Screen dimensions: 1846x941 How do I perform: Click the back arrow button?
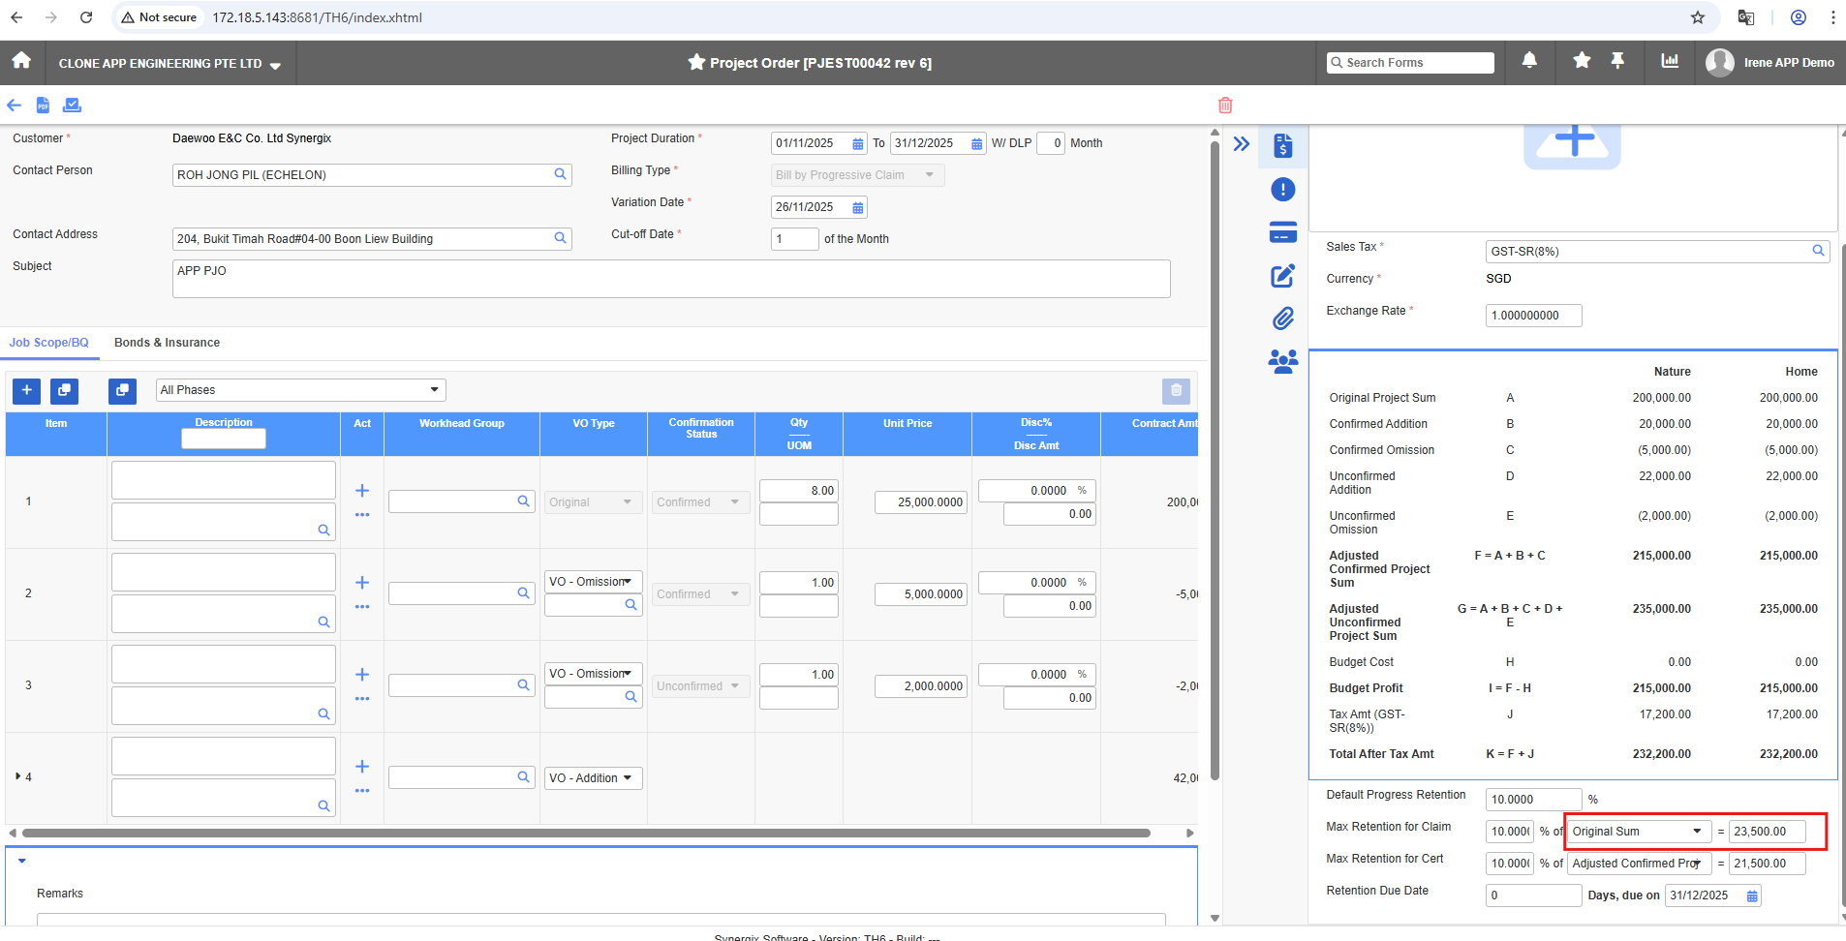pyautogui.click(x=15, y=106)
